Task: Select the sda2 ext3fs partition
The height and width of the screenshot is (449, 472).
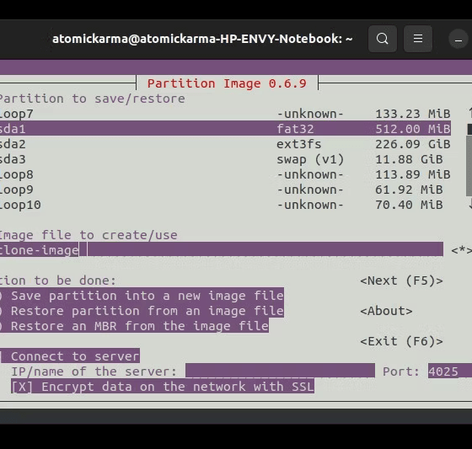Action: click(x=225, y=144)
